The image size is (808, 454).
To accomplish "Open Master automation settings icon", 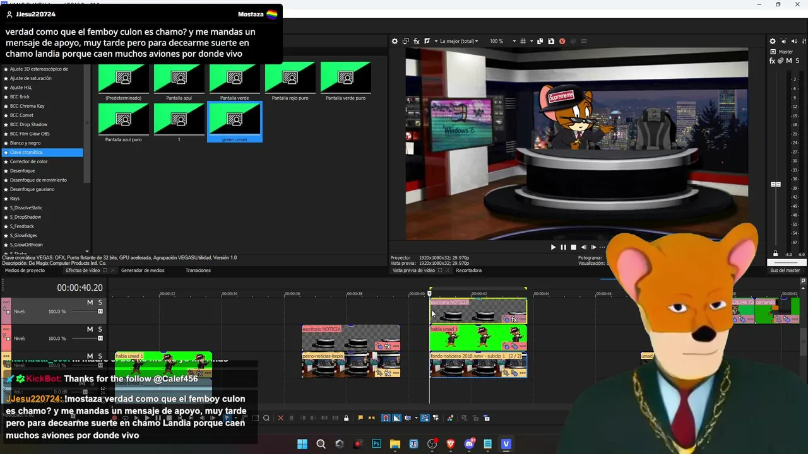I will 781,61.
